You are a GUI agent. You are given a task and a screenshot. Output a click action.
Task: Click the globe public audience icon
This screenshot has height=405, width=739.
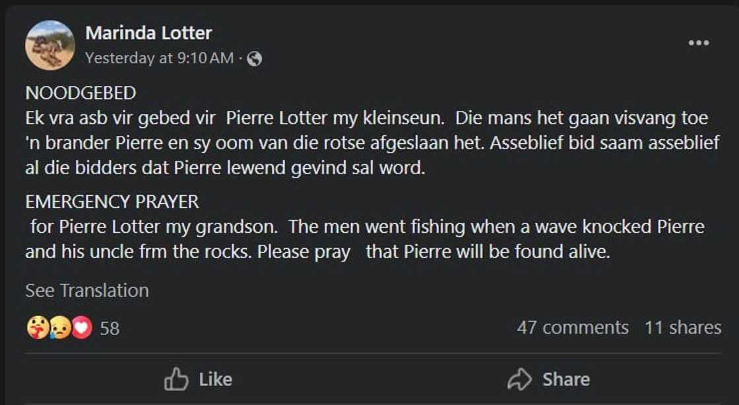254,59
